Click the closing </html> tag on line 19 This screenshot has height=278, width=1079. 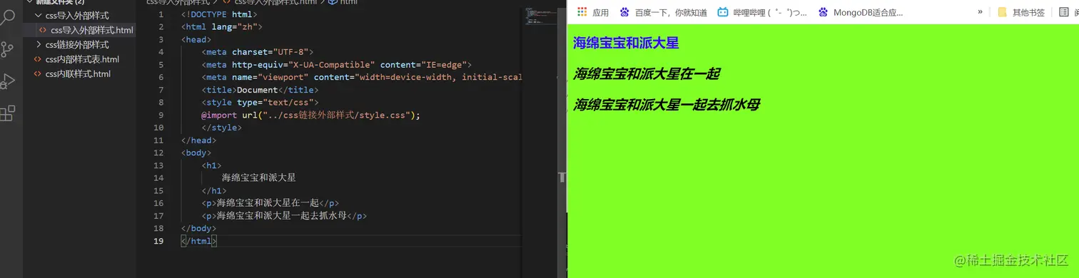pos(198,241)
